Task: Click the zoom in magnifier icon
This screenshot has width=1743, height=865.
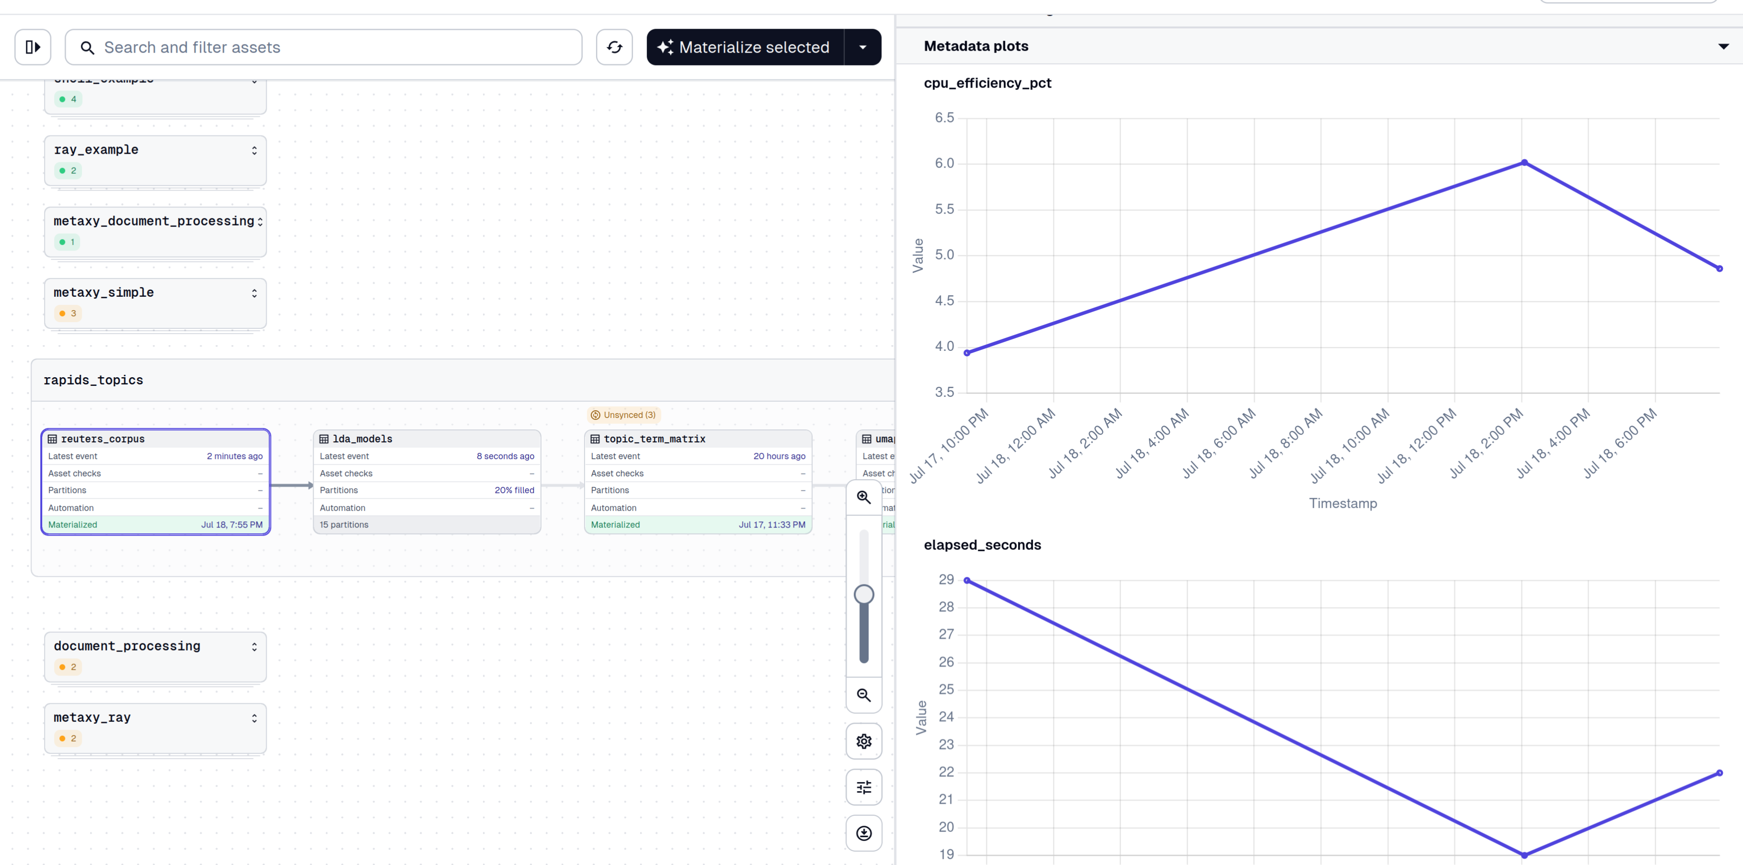Action: (864, 497)
